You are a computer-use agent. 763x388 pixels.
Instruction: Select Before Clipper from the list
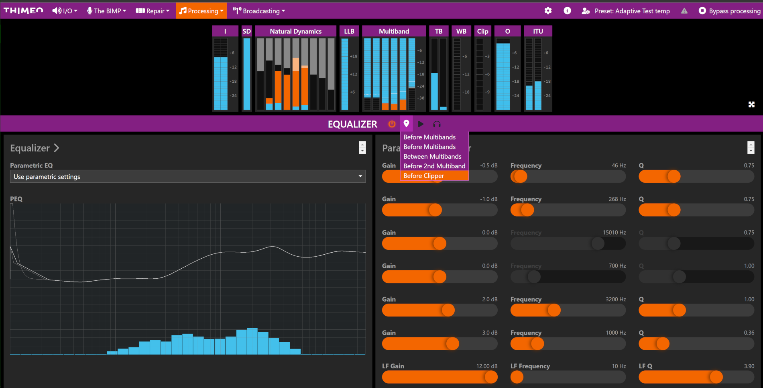pyautogui.click(x=424, y=176)
